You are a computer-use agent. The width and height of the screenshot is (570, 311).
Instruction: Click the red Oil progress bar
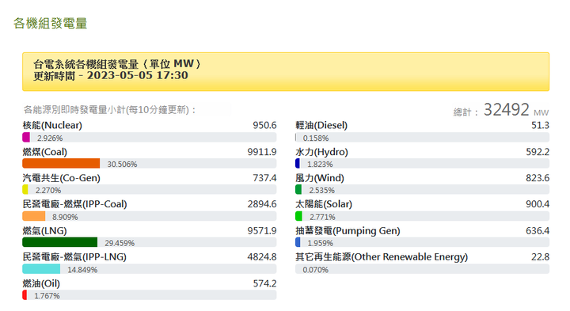coord(25,294)
